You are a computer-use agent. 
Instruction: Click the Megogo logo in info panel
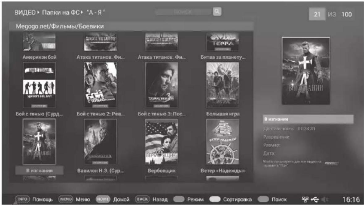(x=331, y=163)
